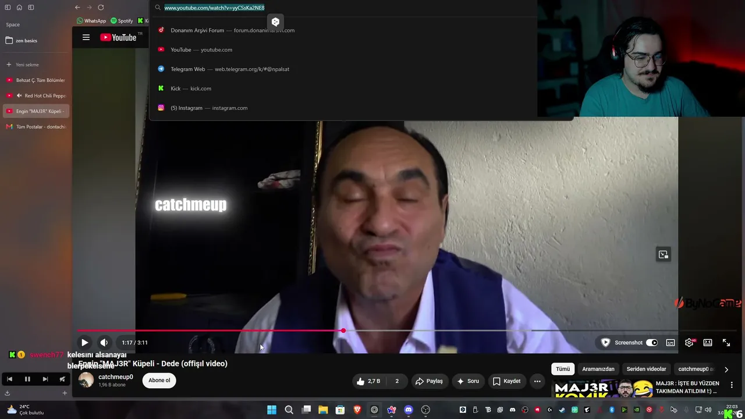Skip to previous track in sidebar media player
The height and width of the screenshot is (419, 745).
(x=9, y=379)
